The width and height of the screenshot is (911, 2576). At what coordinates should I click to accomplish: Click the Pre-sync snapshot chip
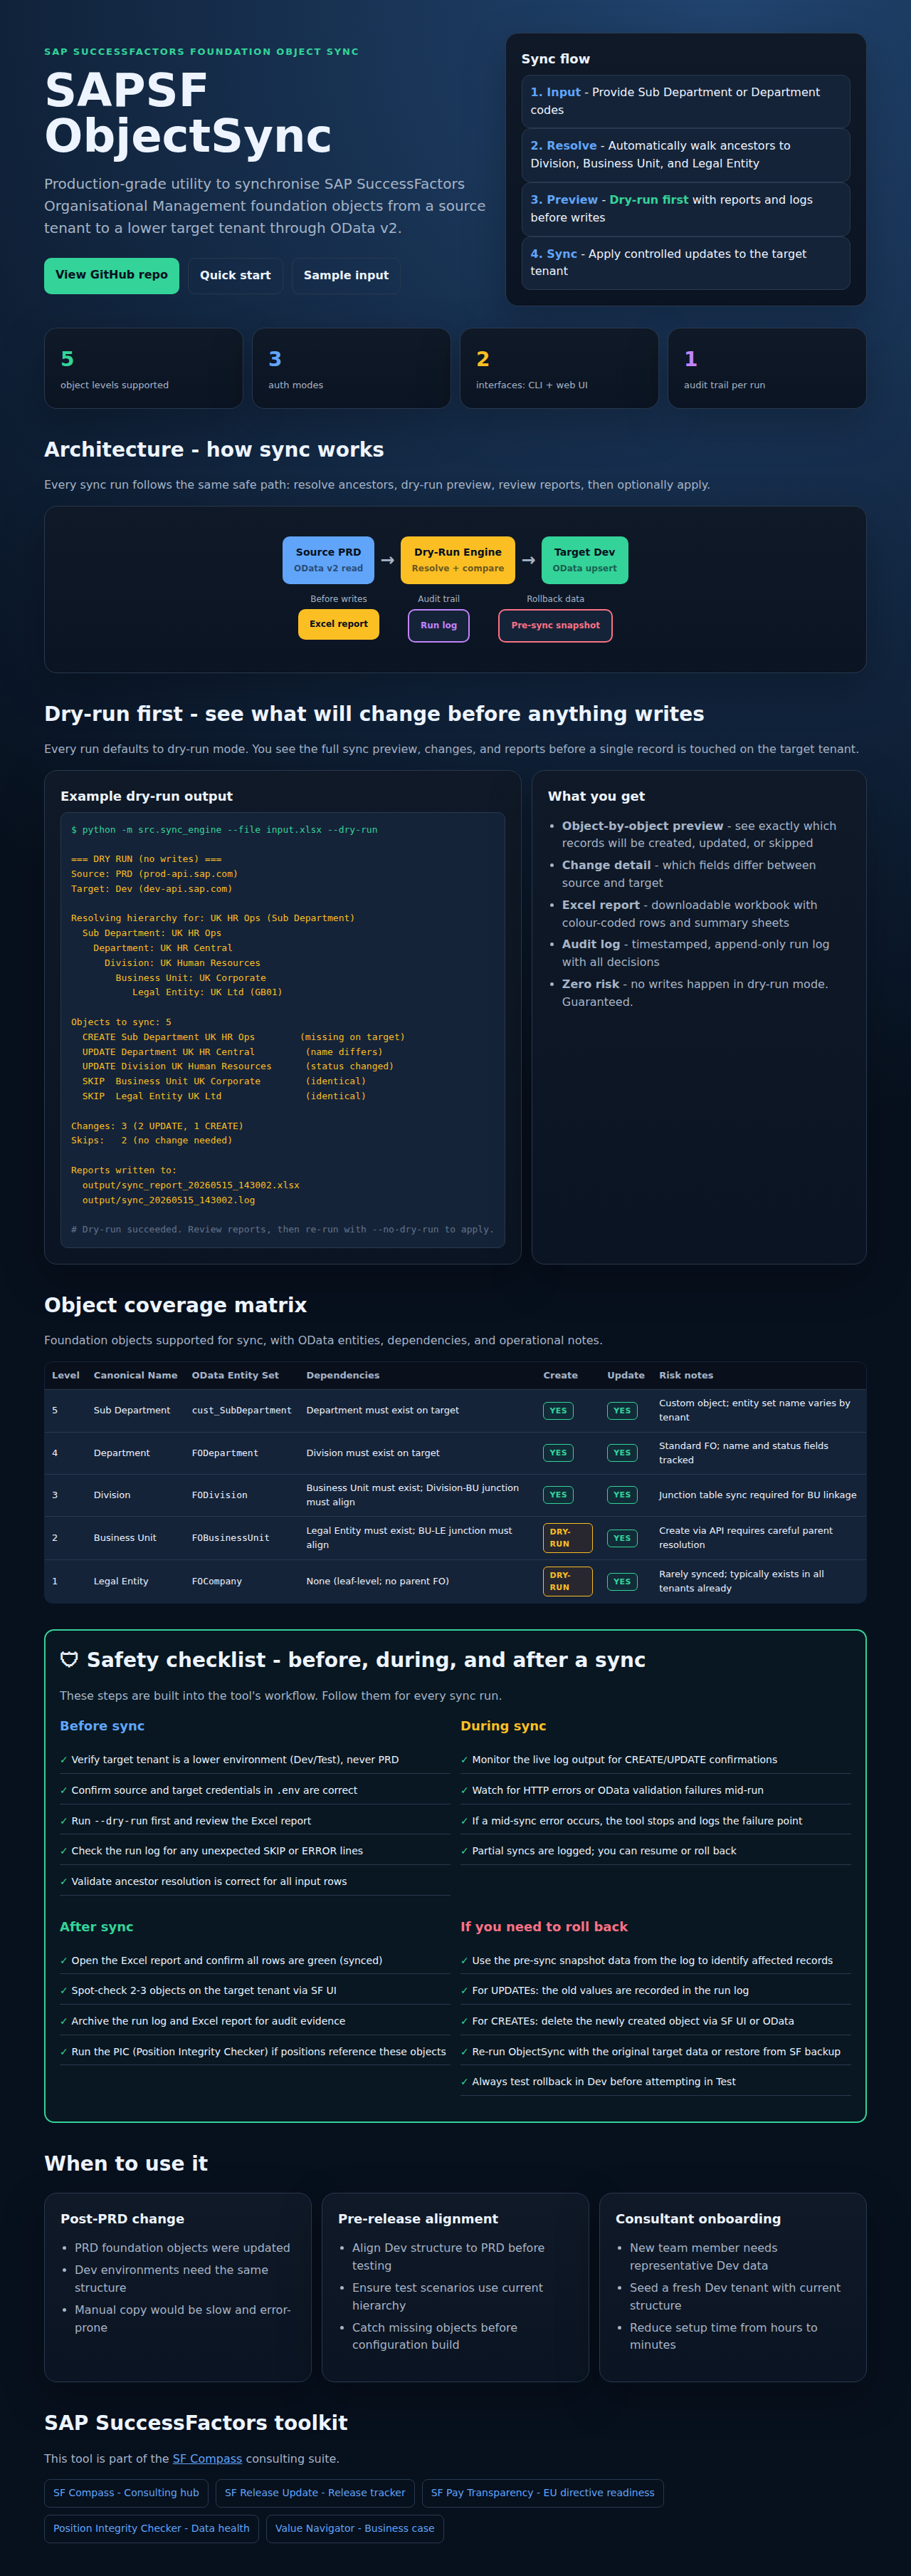click(555, 625)
